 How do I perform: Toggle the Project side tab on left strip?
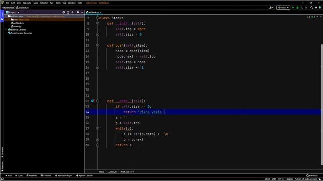[x=2, y=16]
